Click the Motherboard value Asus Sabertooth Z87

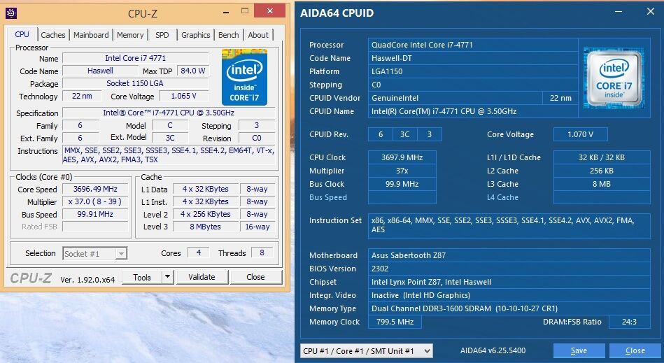click(x=509, y=255)
